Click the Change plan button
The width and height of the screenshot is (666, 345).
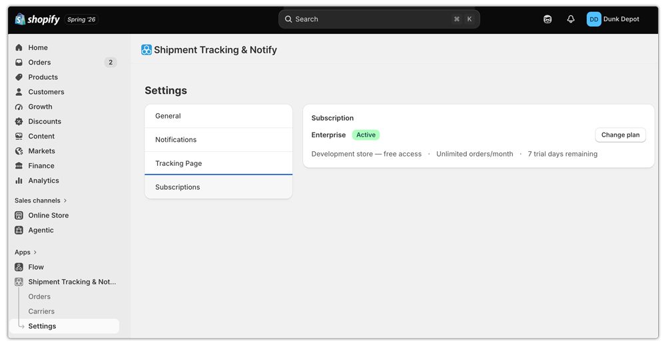[620, 135]
